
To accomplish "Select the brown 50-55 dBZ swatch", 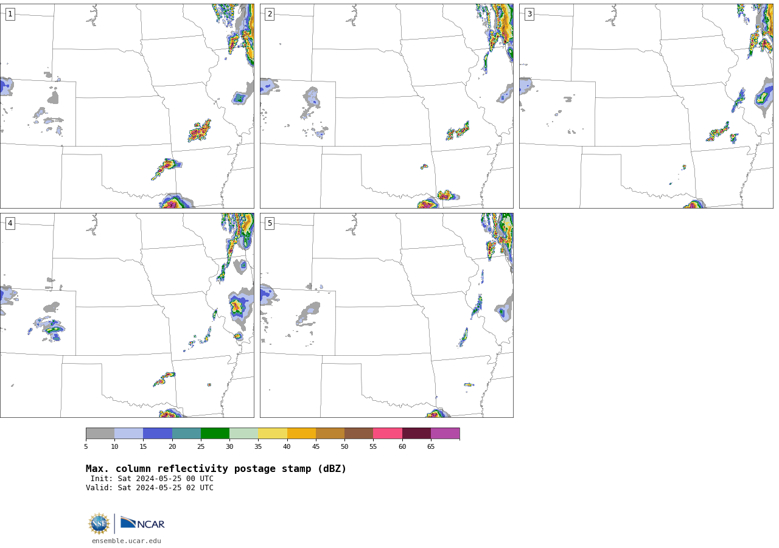I will 359,434.
